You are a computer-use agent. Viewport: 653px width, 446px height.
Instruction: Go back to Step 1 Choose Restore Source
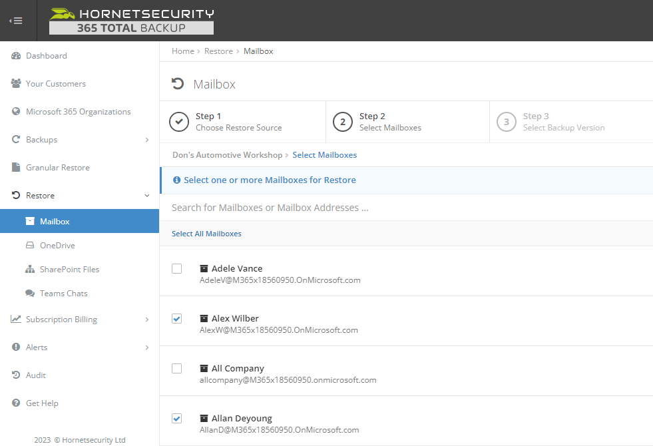tap(243, 122)
